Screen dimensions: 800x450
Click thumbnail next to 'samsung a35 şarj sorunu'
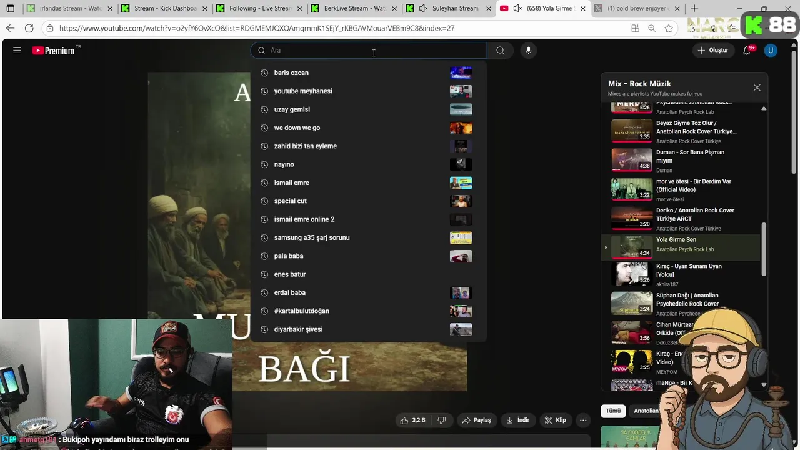(x=461, y=237)
